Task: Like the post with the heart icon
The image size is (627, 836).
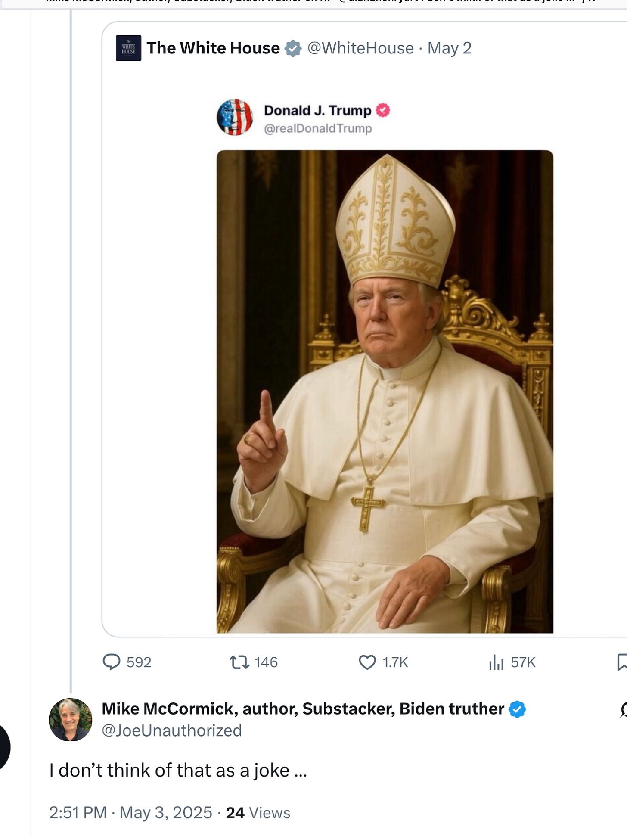Action: [x=367, y=662]
